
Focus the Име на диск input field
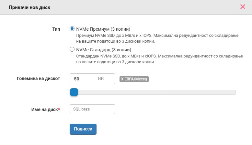coord(92,109)
